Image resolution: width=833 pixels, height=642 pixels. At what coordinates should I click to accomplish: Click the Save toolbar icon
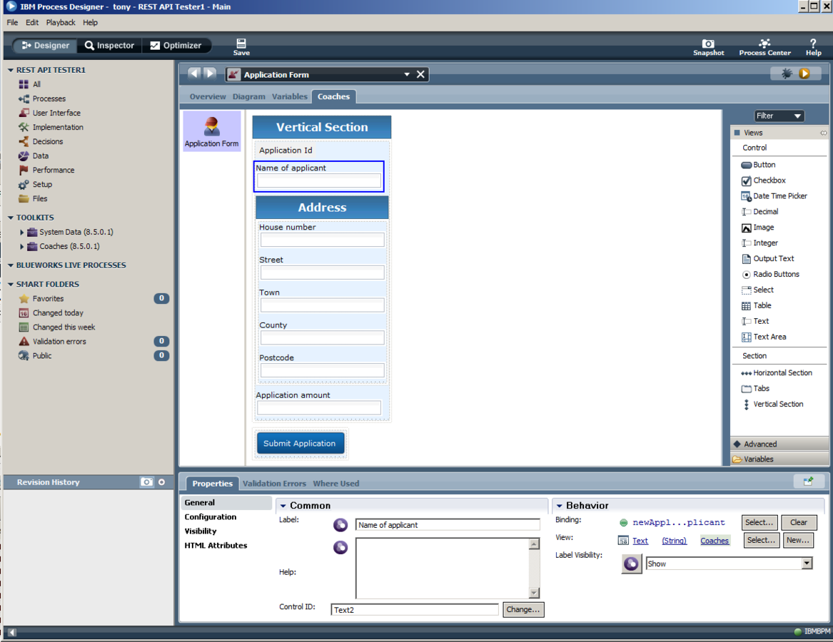click(x=241, y=47)
